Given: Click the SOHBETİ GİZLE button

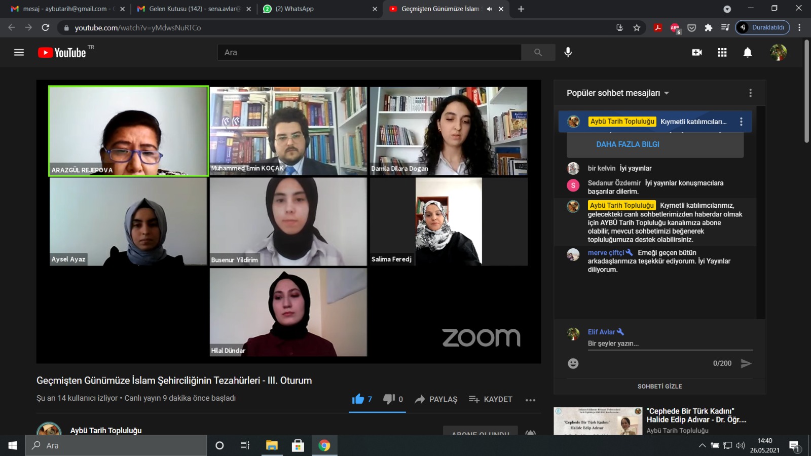Looking at the screenshot, I should point(659,386).
